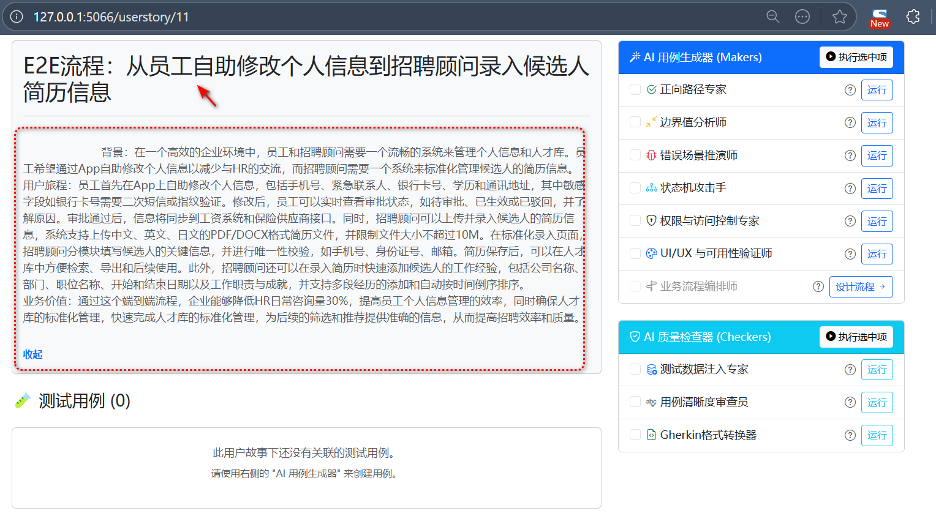Click help icon for UI/UX 与可用性验证师

[850, 254]
